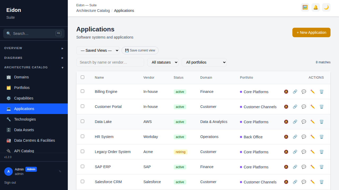Delete Legacy Order System with trash icon
The height and width of the screenshot is (190, 339).
[322, 152]
